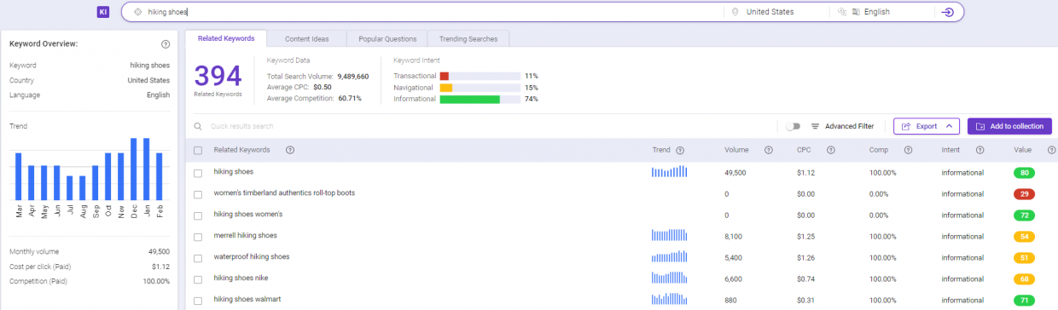
Task: Click the yellow Navigational intent bar
Action: (x=446, y=88)
